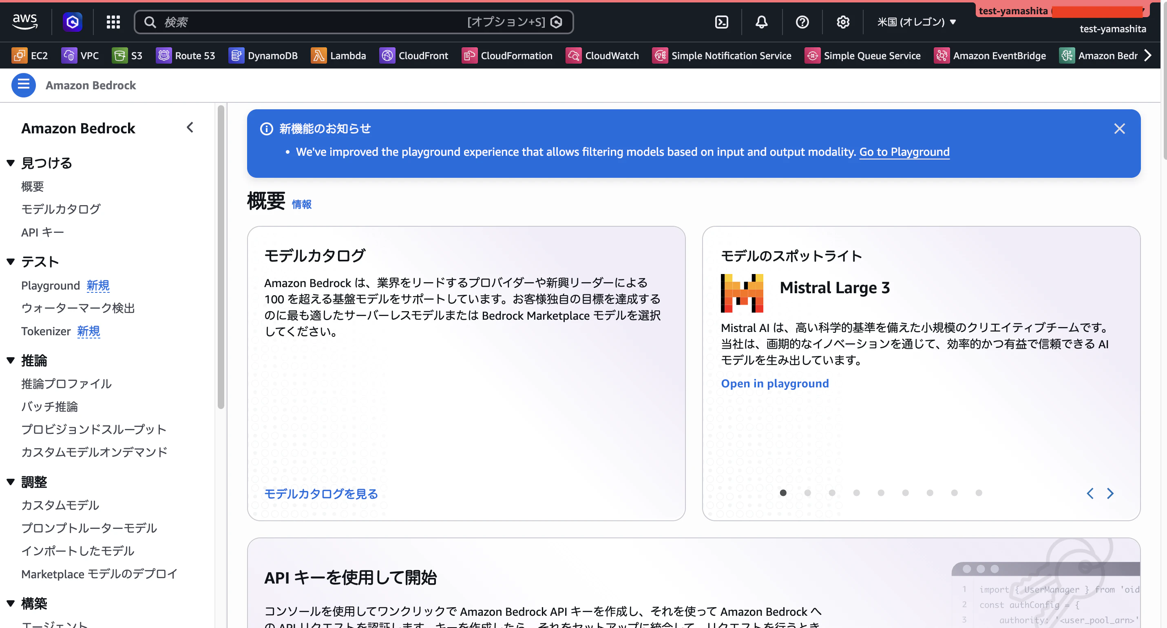Viewport: 1167px width, 628px height.
Task: Click Amazon Bedrock breadcrumb title
Action: (91, 85)
